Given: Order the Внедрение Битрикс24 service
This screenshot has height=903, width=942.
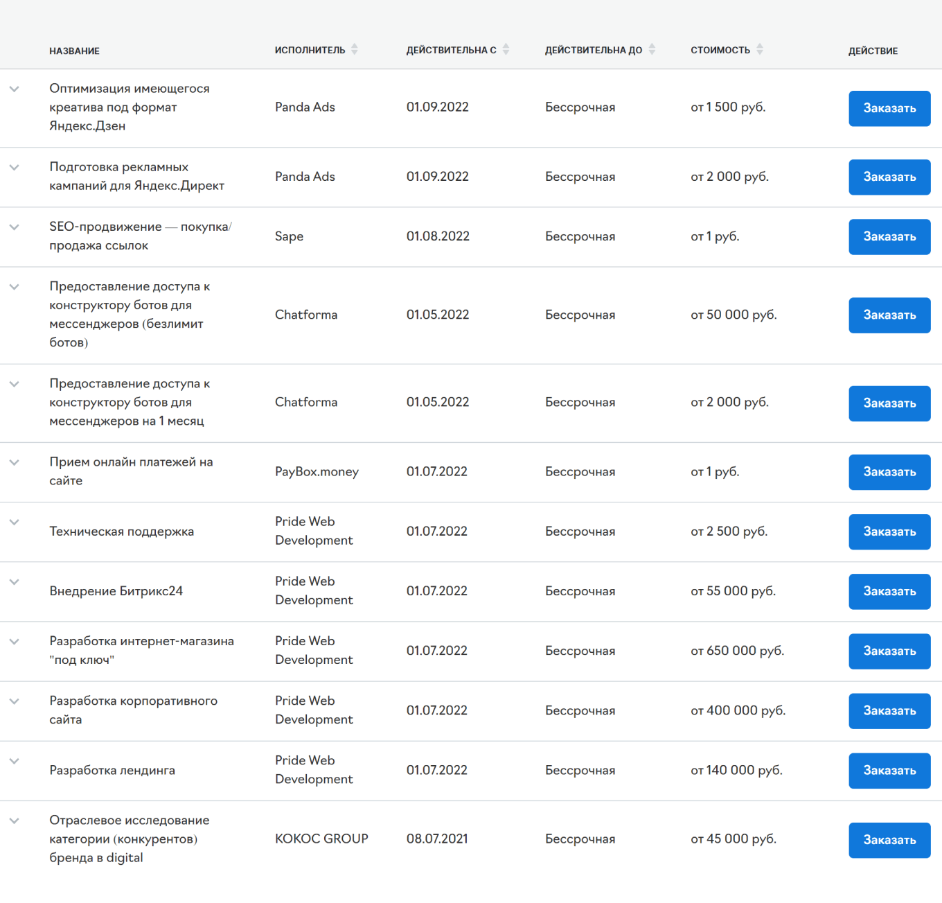Looking at the screenshot, I should (x=889, y=591).
